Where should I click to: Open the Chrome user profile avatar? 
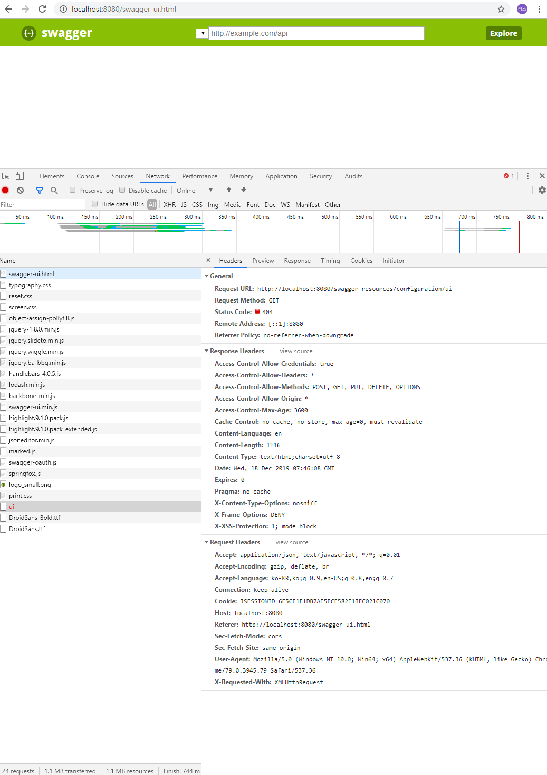click(522, 9)
